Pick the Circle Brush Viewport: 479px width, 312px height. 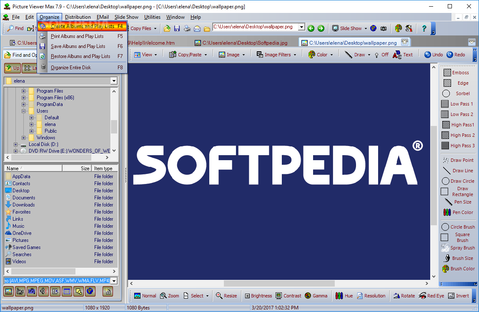458,227
